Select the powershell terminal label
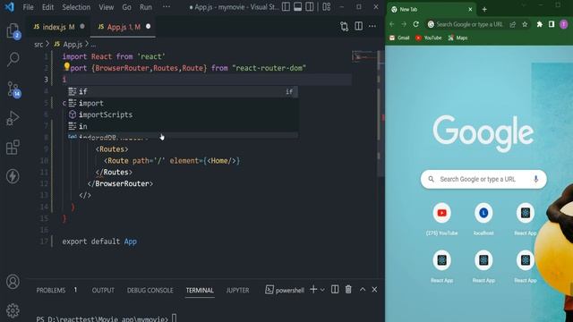The image size is (573, 322). (x=285, y=290)
